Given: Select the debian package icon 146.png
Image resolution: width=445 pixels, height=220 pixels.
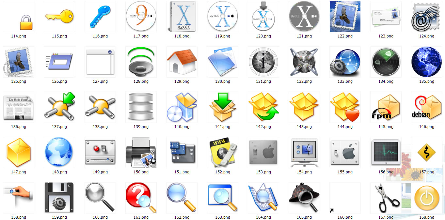Looking at the screenshot, I should pos(427,107).
